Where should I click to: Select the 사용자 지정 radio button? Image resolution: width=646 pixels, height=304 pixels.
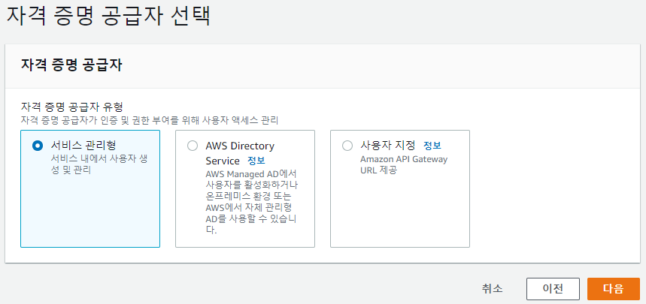point(347,146)
